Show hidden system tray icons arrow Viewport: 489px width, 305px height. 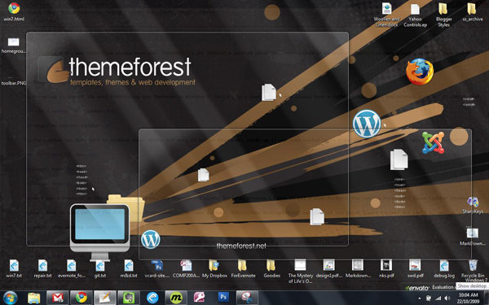[419, 298]
